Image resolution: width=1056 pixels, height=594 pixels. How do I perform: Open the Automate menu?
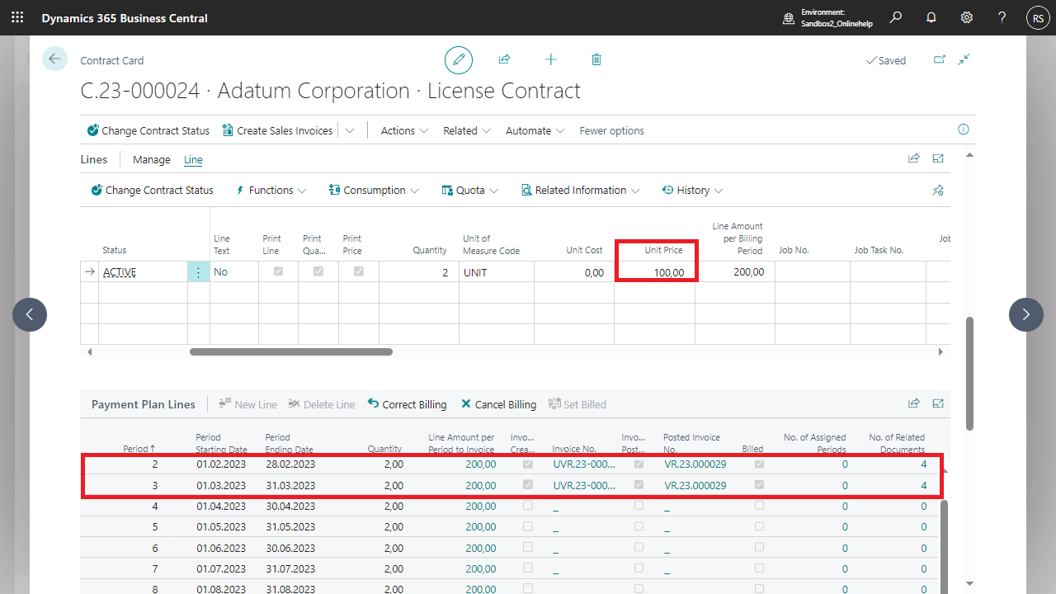click(535, 130)
